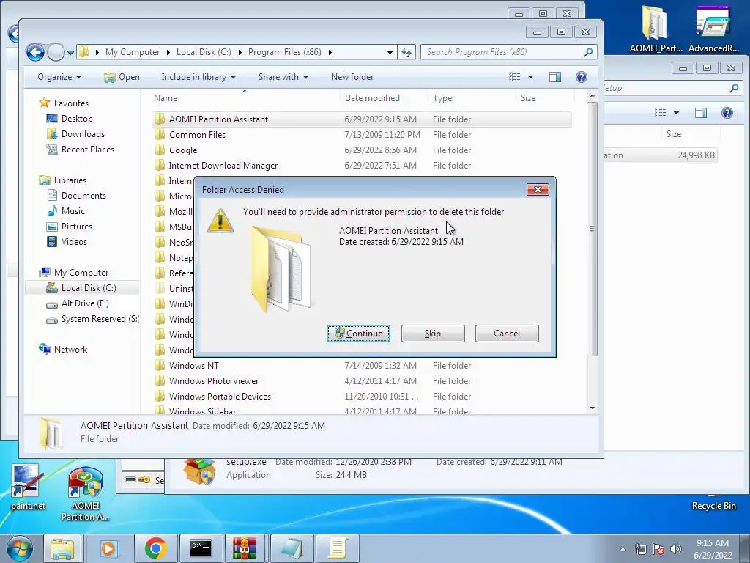
Task: Click My Computer in the address breadcrumb
Action: 133,52
